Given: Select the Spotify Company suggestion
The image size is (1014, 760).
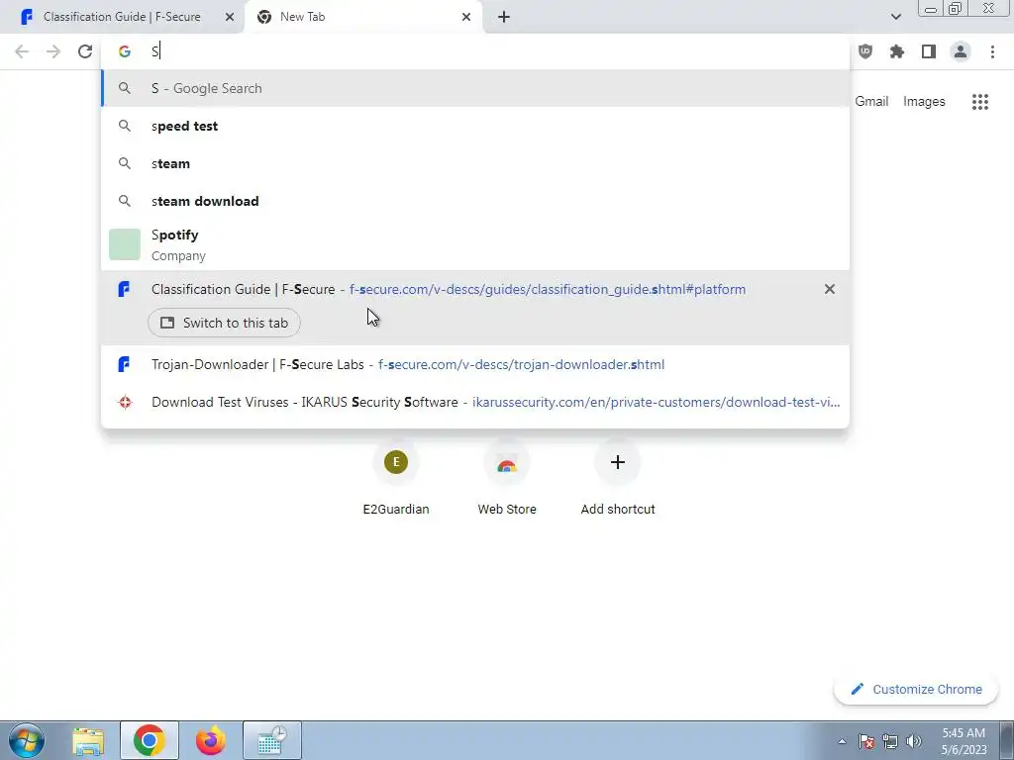Looking at the screenshot, I should 475,245.
